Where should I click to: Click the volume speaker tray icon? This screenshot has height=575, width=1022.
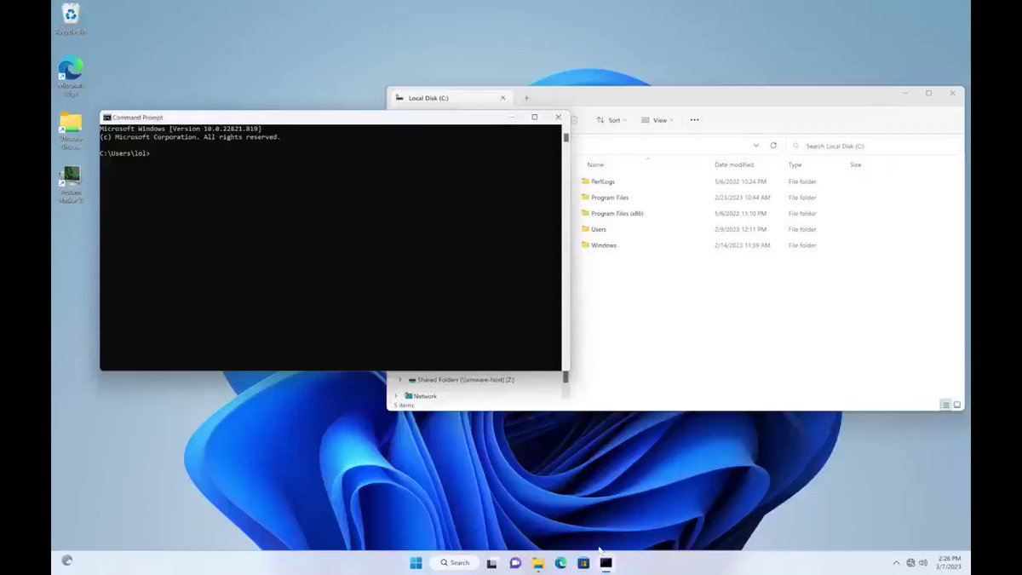pyautogui.click(x=923, y=562)
